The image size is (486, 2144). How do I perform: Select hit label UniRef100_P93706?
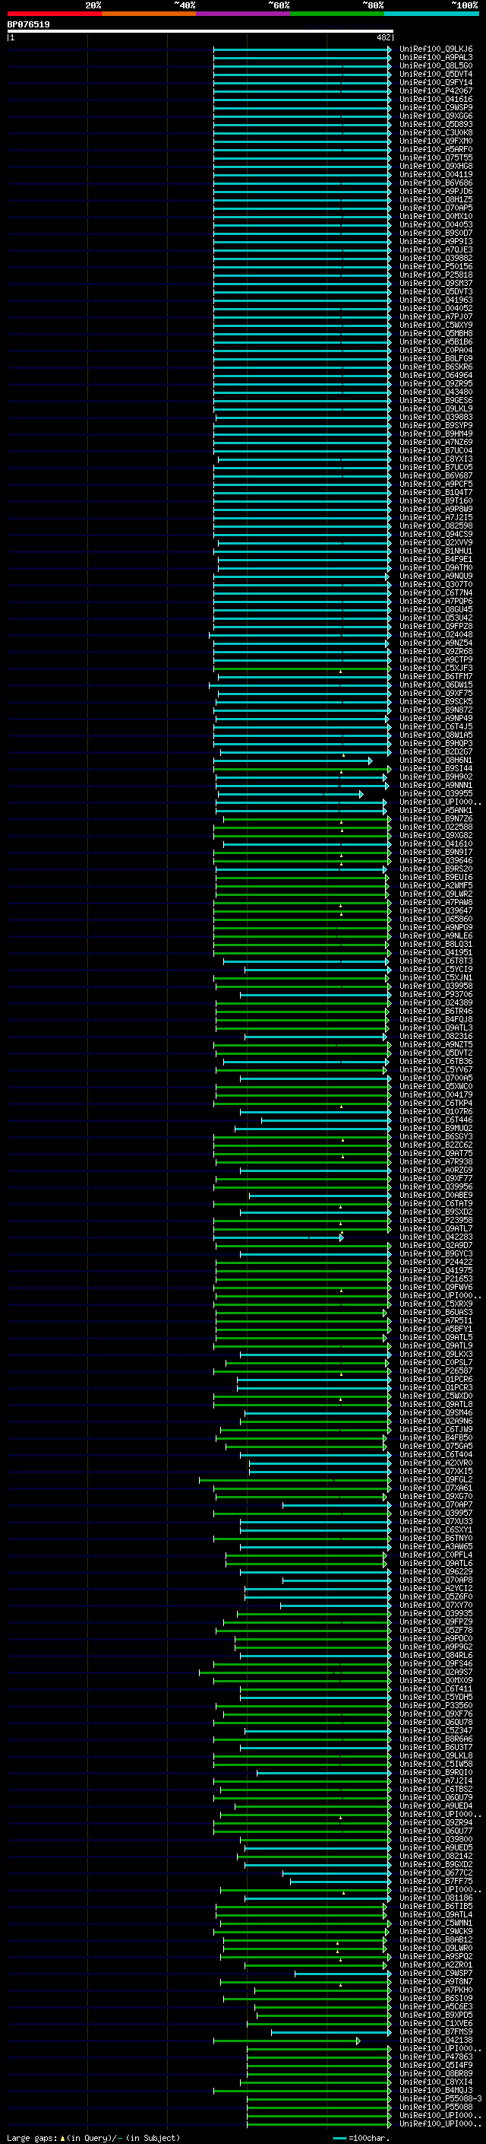(436, 995)
